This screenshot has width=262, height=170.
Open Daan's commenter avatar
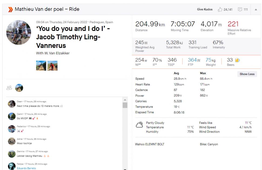click(x=12, y=104)
